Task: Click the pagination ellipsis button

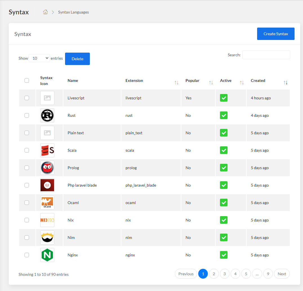Action: pos(257,274)
